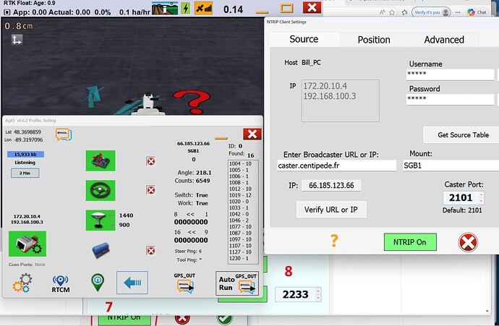
Task: Click the 15,933 kb data indicator
Action: 25,154
